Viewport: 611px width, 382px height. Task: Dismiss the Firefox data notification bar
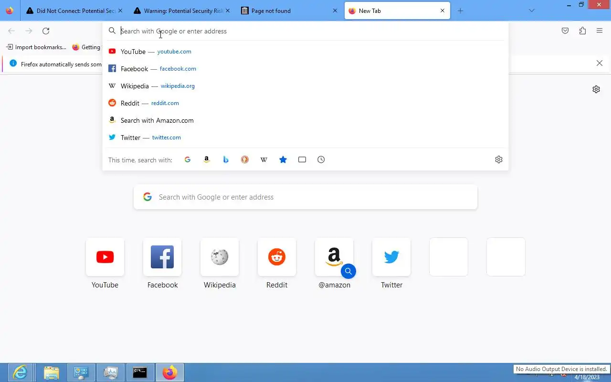600,63
